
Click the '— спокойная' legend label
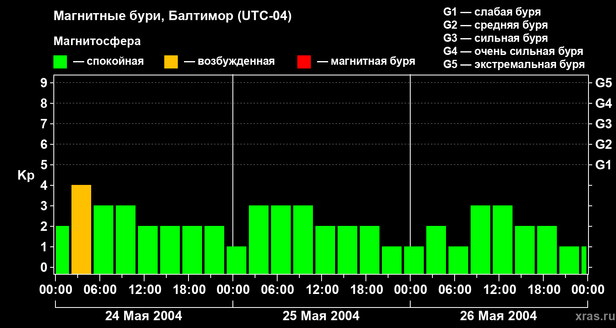[x=108, y=61]
